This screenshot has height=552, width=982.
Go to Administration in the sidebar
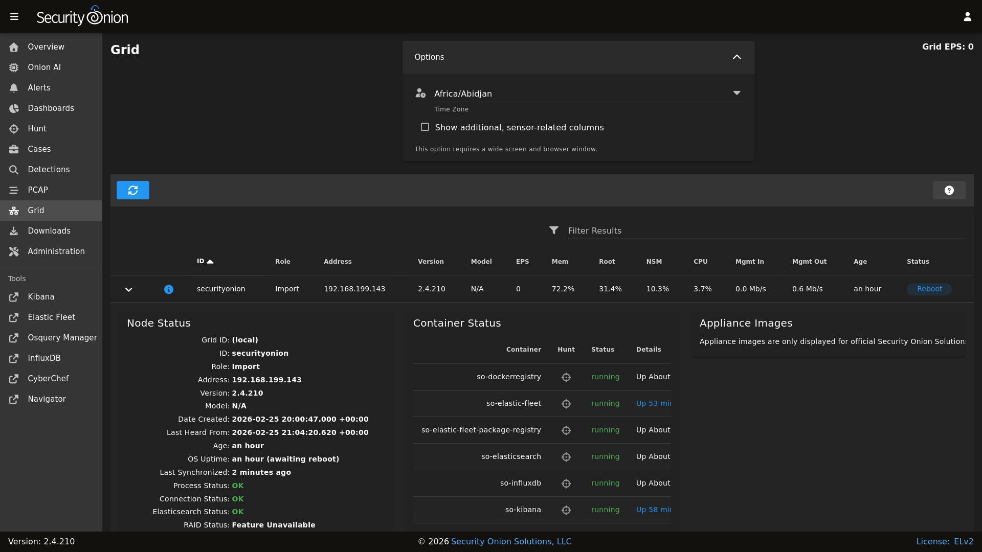pos(56,251)
